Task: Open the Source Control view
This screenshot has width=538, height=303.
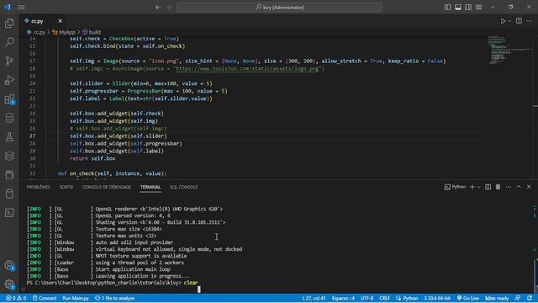Action: click(x=9, y=61)
